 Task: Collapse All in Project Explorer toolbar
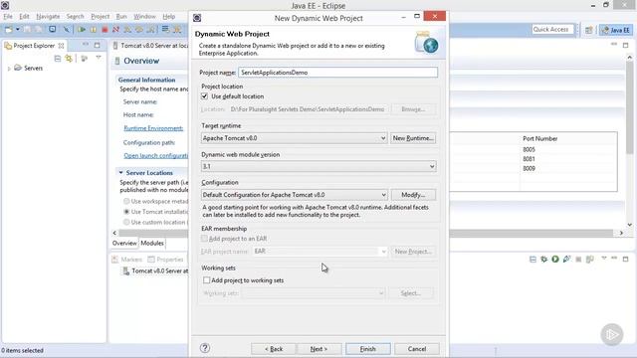(58, 59)
